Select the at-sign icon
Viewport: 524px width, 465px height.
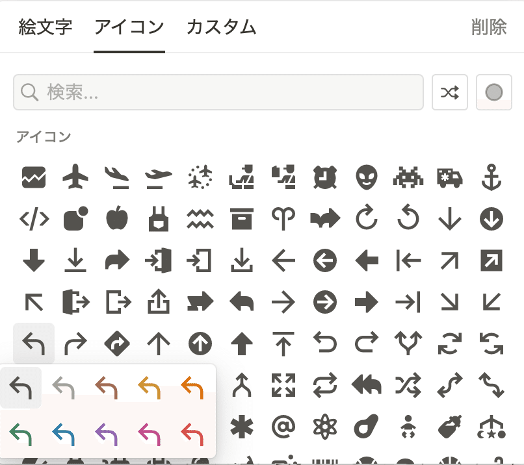283,427
